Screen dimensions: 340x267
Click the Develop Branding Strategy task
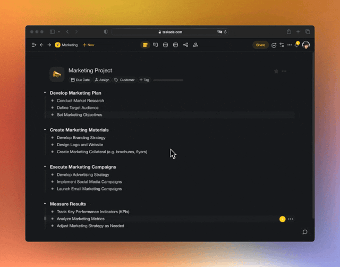pos(81,138)
